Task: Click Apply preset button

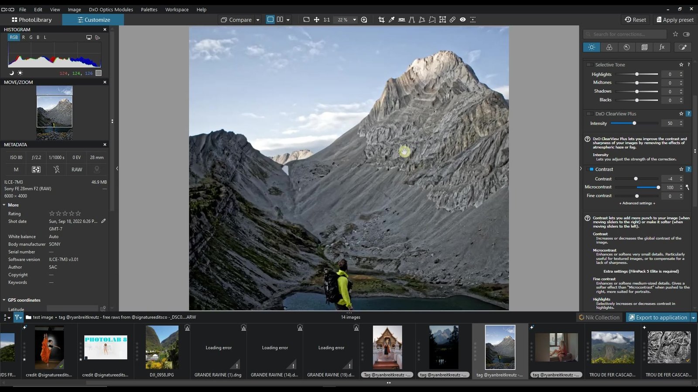Action: point(675,20)
